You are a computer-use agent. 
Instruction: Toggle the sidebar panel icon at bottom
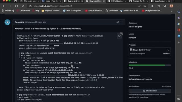click(x=179, y=99)
